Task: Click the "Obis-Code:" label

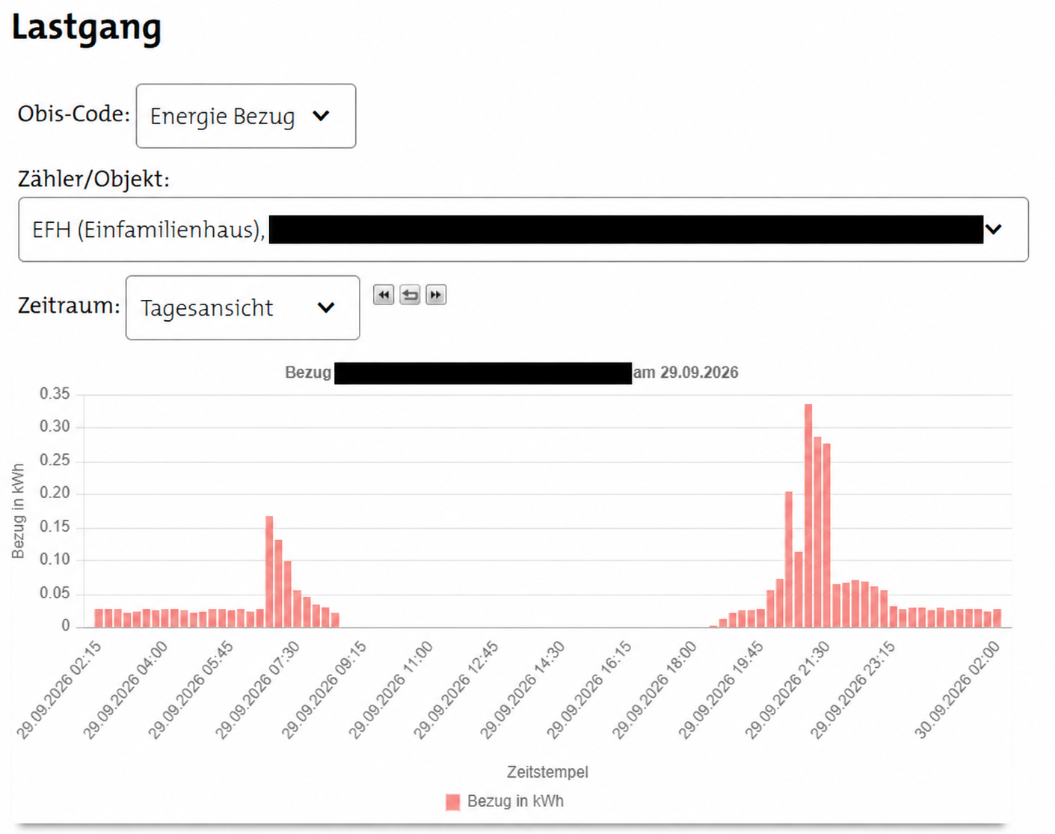Action: coord(74,114)
